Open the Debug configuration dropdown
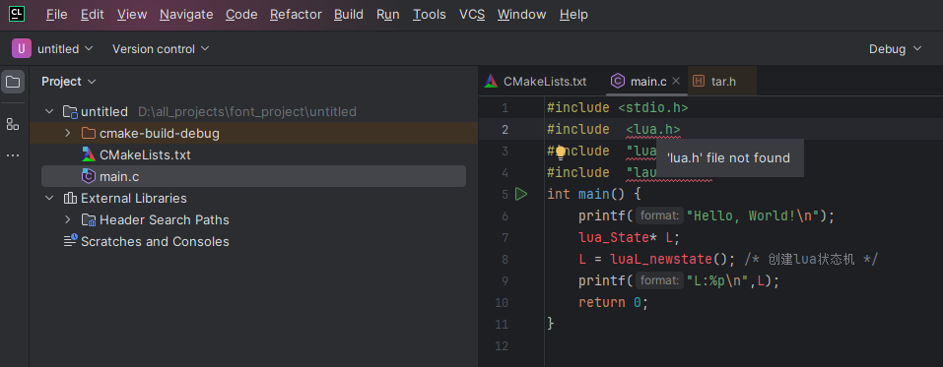The image size is (943, 367). coord(895,49)
